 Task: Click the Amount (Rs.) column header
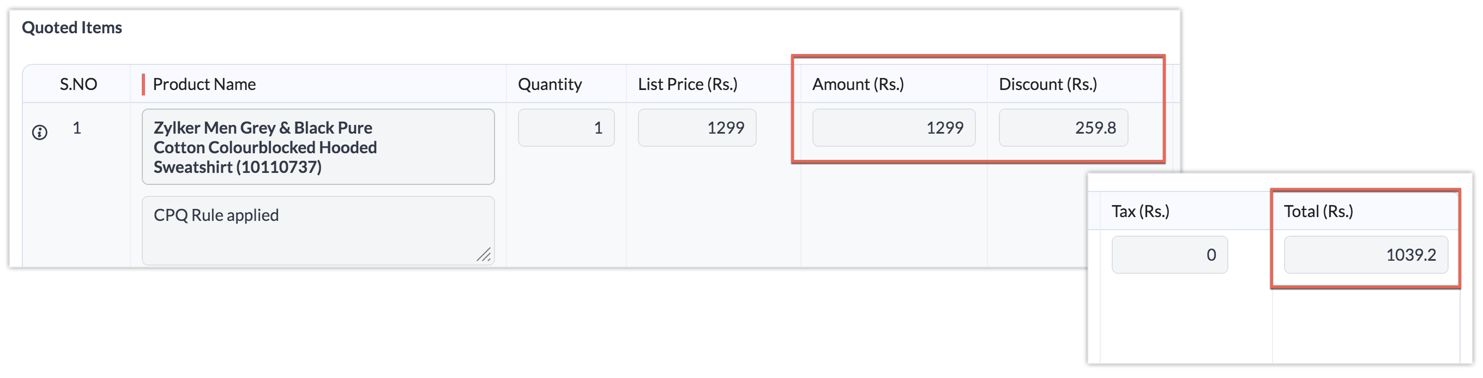coord(858,84)
